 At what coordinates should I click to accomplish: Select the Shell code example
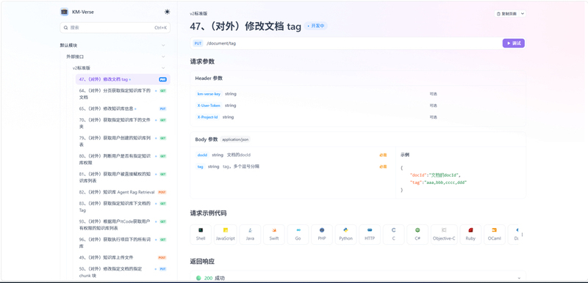click(x=201, y=235)
